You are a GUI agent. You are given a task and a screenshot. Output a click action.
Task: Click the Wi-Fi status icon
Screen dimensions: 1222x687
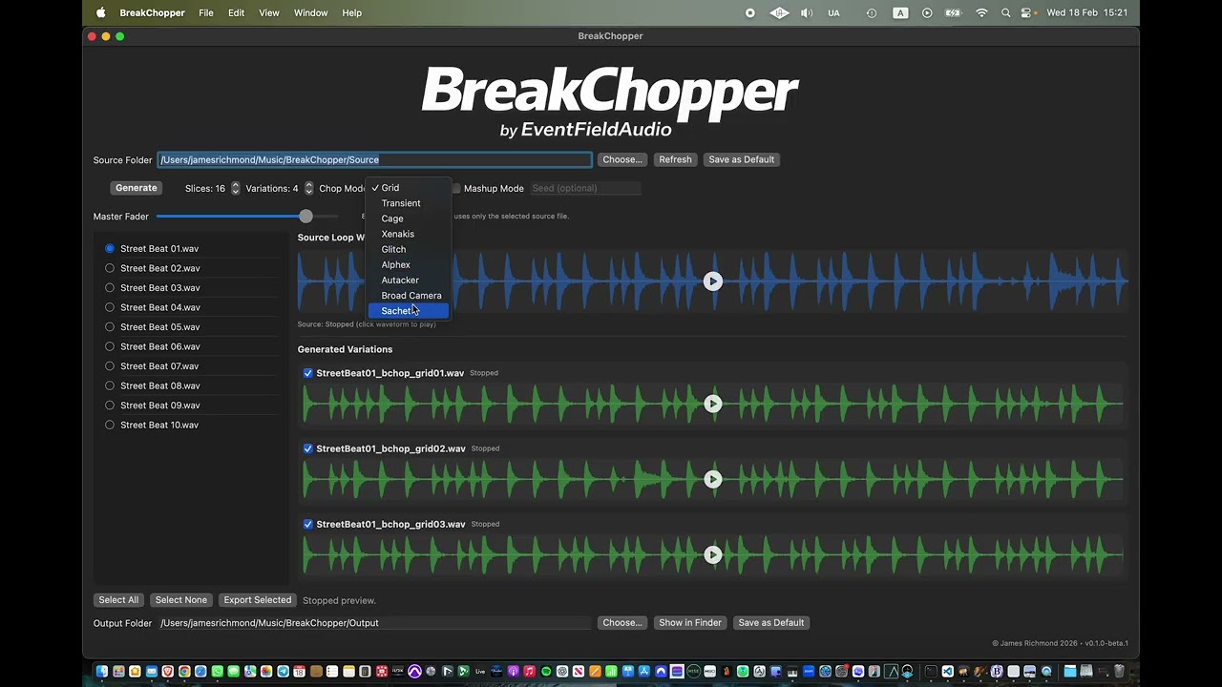[x=981, y=13]
